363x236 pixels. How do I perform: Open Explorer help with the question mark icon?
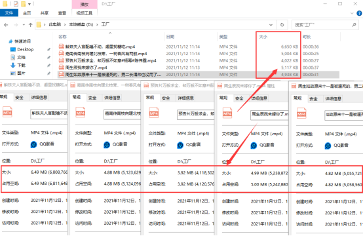pyautogui.click(x=359, y=13)
